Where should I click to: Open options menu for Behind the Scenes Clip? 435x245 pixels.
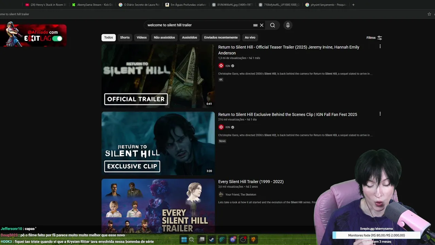click(x=380, y=114)
